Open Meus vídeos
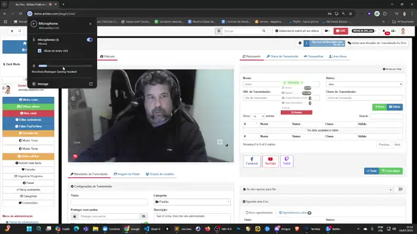 click(x=28, y=107)
